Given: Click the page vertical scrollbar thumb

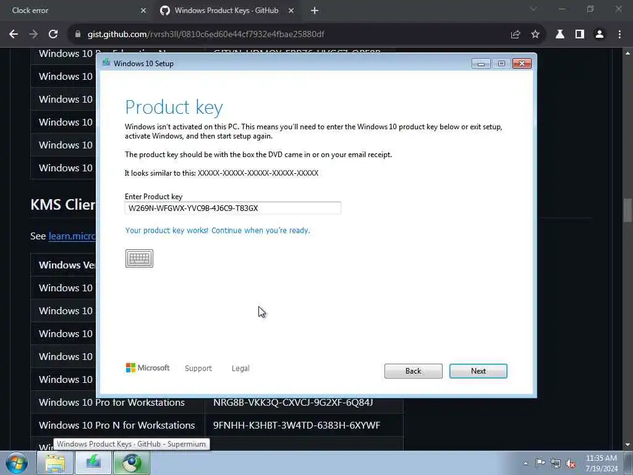Looking at the screenshot, I should [627, 210].
